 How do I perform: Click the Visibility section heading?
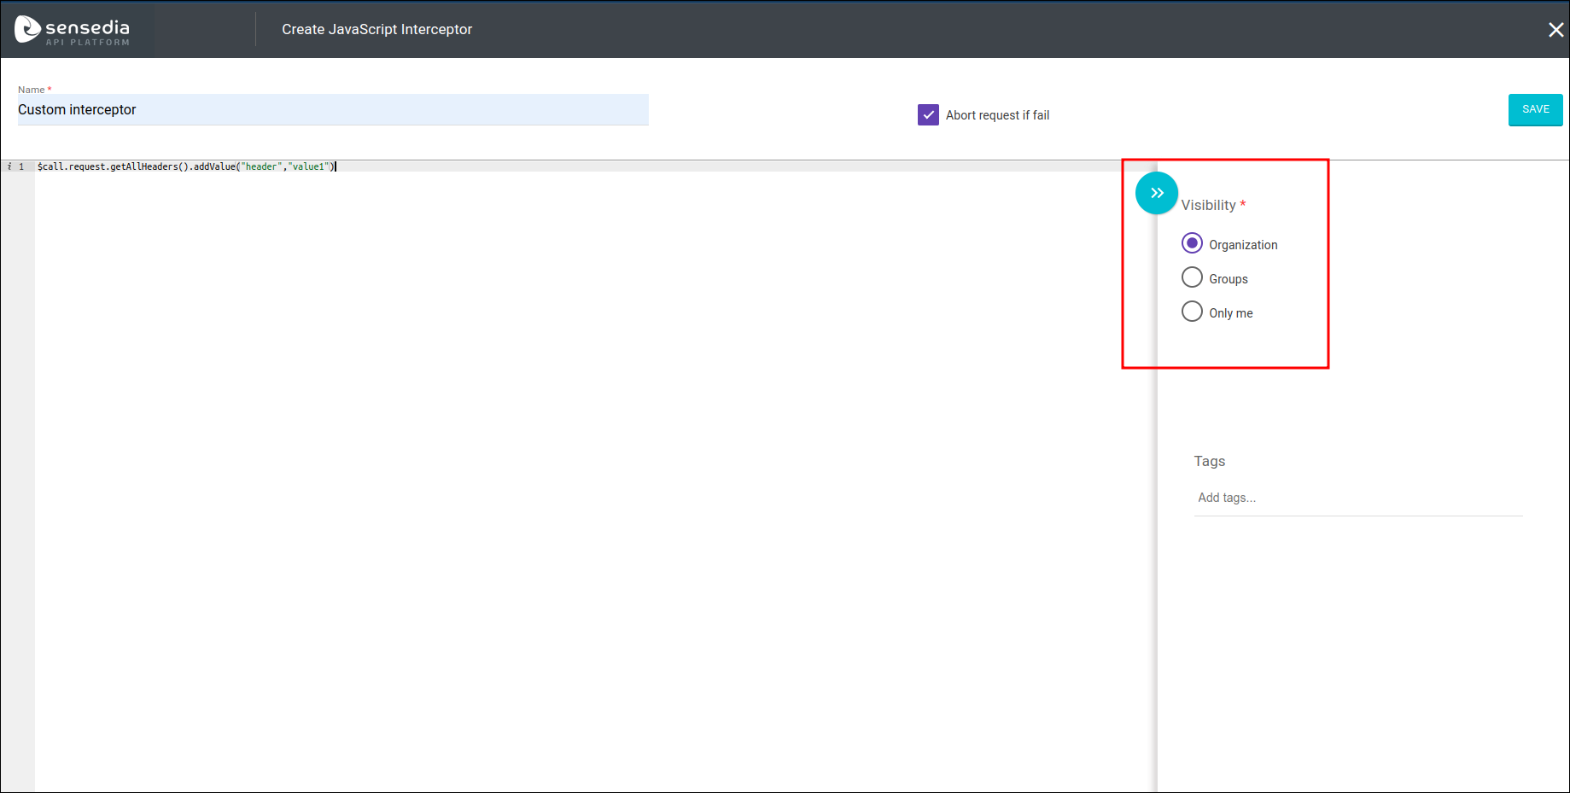[x=1208, y=206]
